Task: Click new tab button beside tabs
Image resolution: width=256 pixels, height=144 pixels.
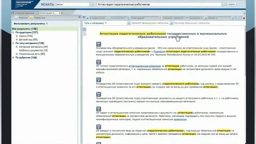Action: pyautogui.click(x=62, y=13)
